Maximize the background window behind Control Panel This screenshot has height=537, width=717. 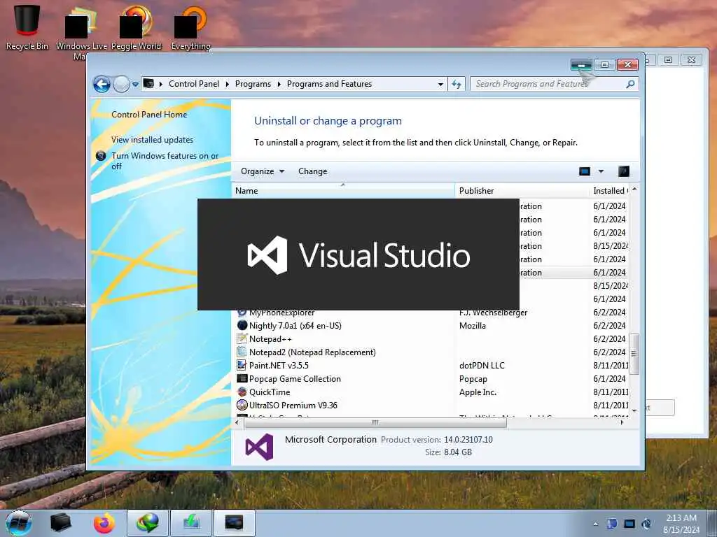[x=668, y=60]
